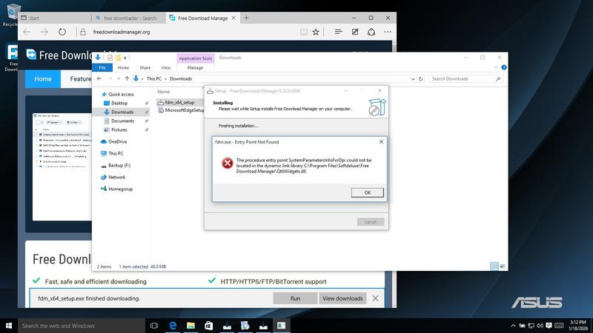The image size is (593, 333).
Task: Expand the address bar history dropdown
Action: click(x=413, y=79)
